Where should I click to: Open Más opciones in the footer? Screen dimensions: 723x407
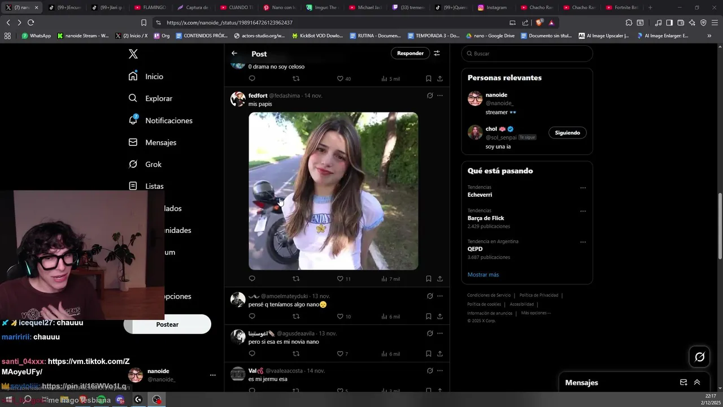[x=535, y=313]
